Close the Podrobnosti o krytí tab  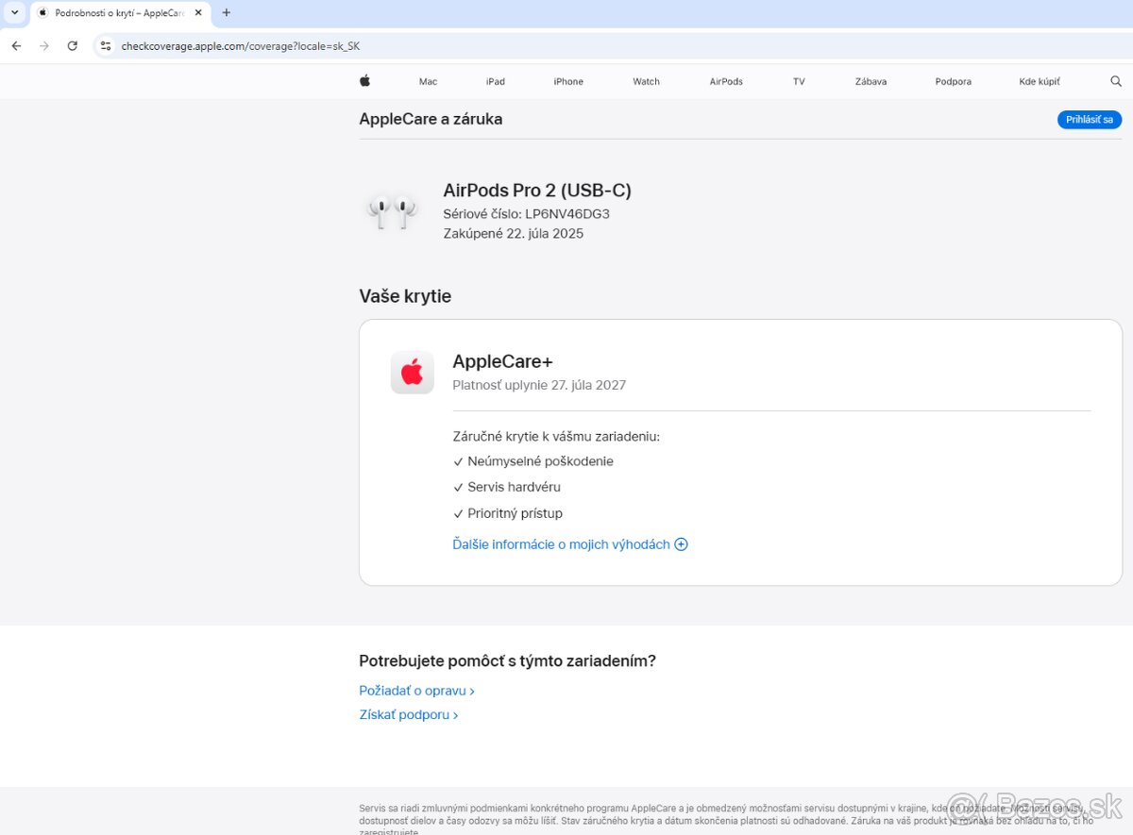pos(198,13)
